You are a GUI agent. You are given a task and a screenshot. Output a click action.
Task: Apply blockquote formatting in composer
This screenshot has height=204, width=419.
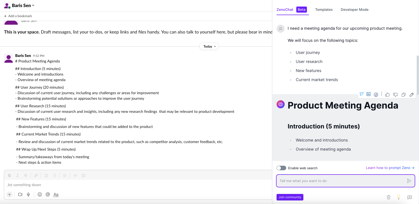[65, 176]
